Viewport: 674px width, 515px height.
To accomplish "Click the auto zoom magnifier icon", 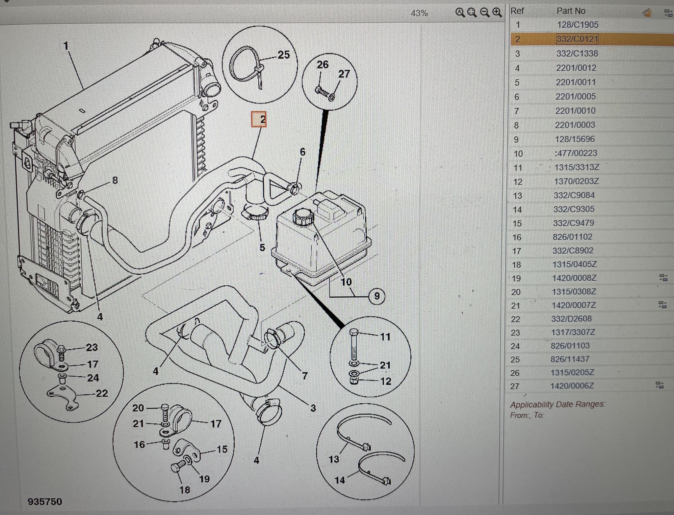I will click(x=460, y=13).
